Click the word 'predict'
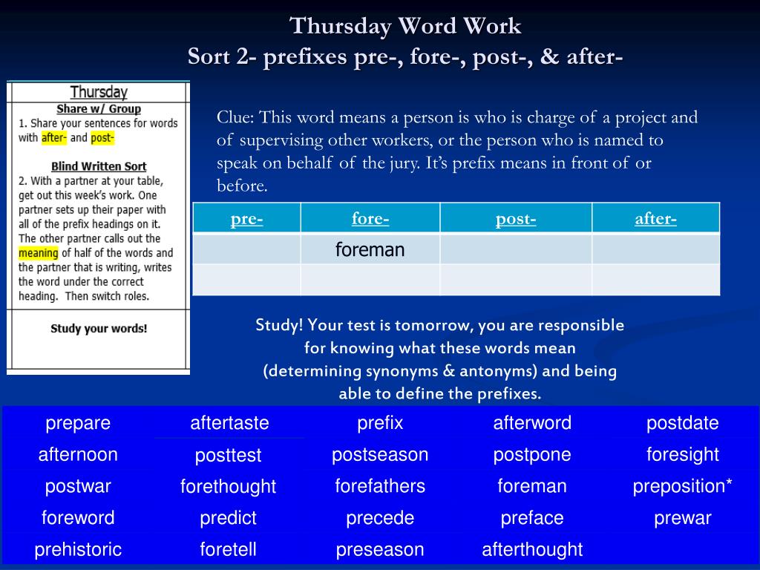760x570 pixels. (x=229, y=517)
